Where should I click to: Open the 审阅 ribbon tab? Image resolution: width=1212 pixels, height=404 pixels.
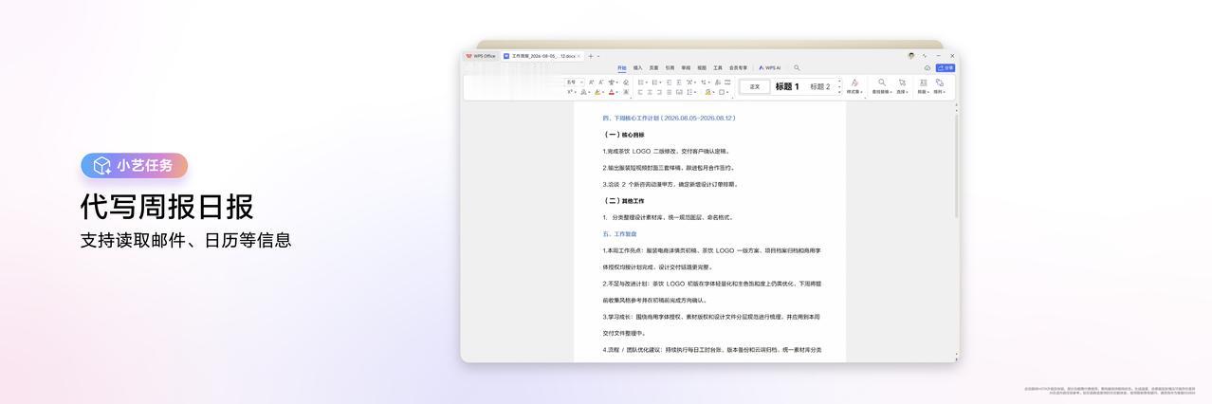tap(686, 68)
